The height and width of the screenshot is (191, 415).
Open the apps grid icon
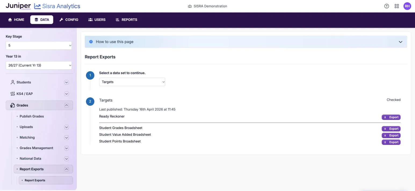[397, 6]
